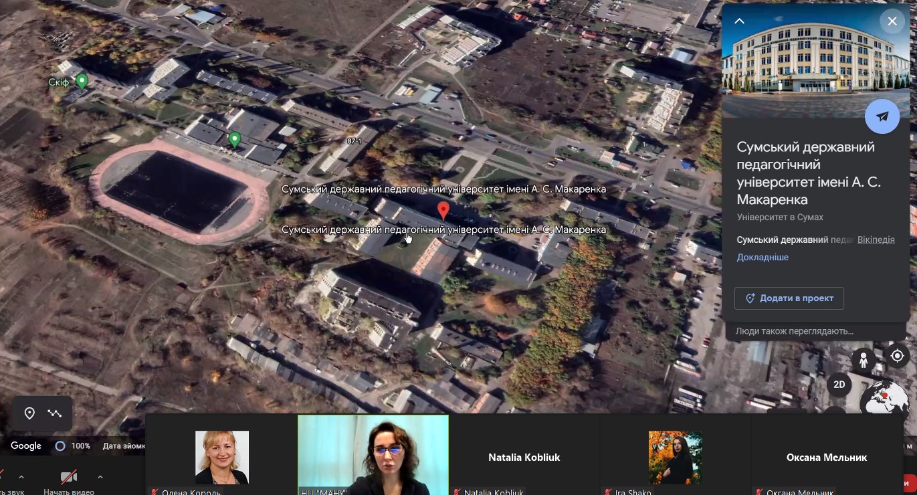The image size is (917, 495).
Task: Collapse the info card with the up chevron
Action: [x=739, y=21]
